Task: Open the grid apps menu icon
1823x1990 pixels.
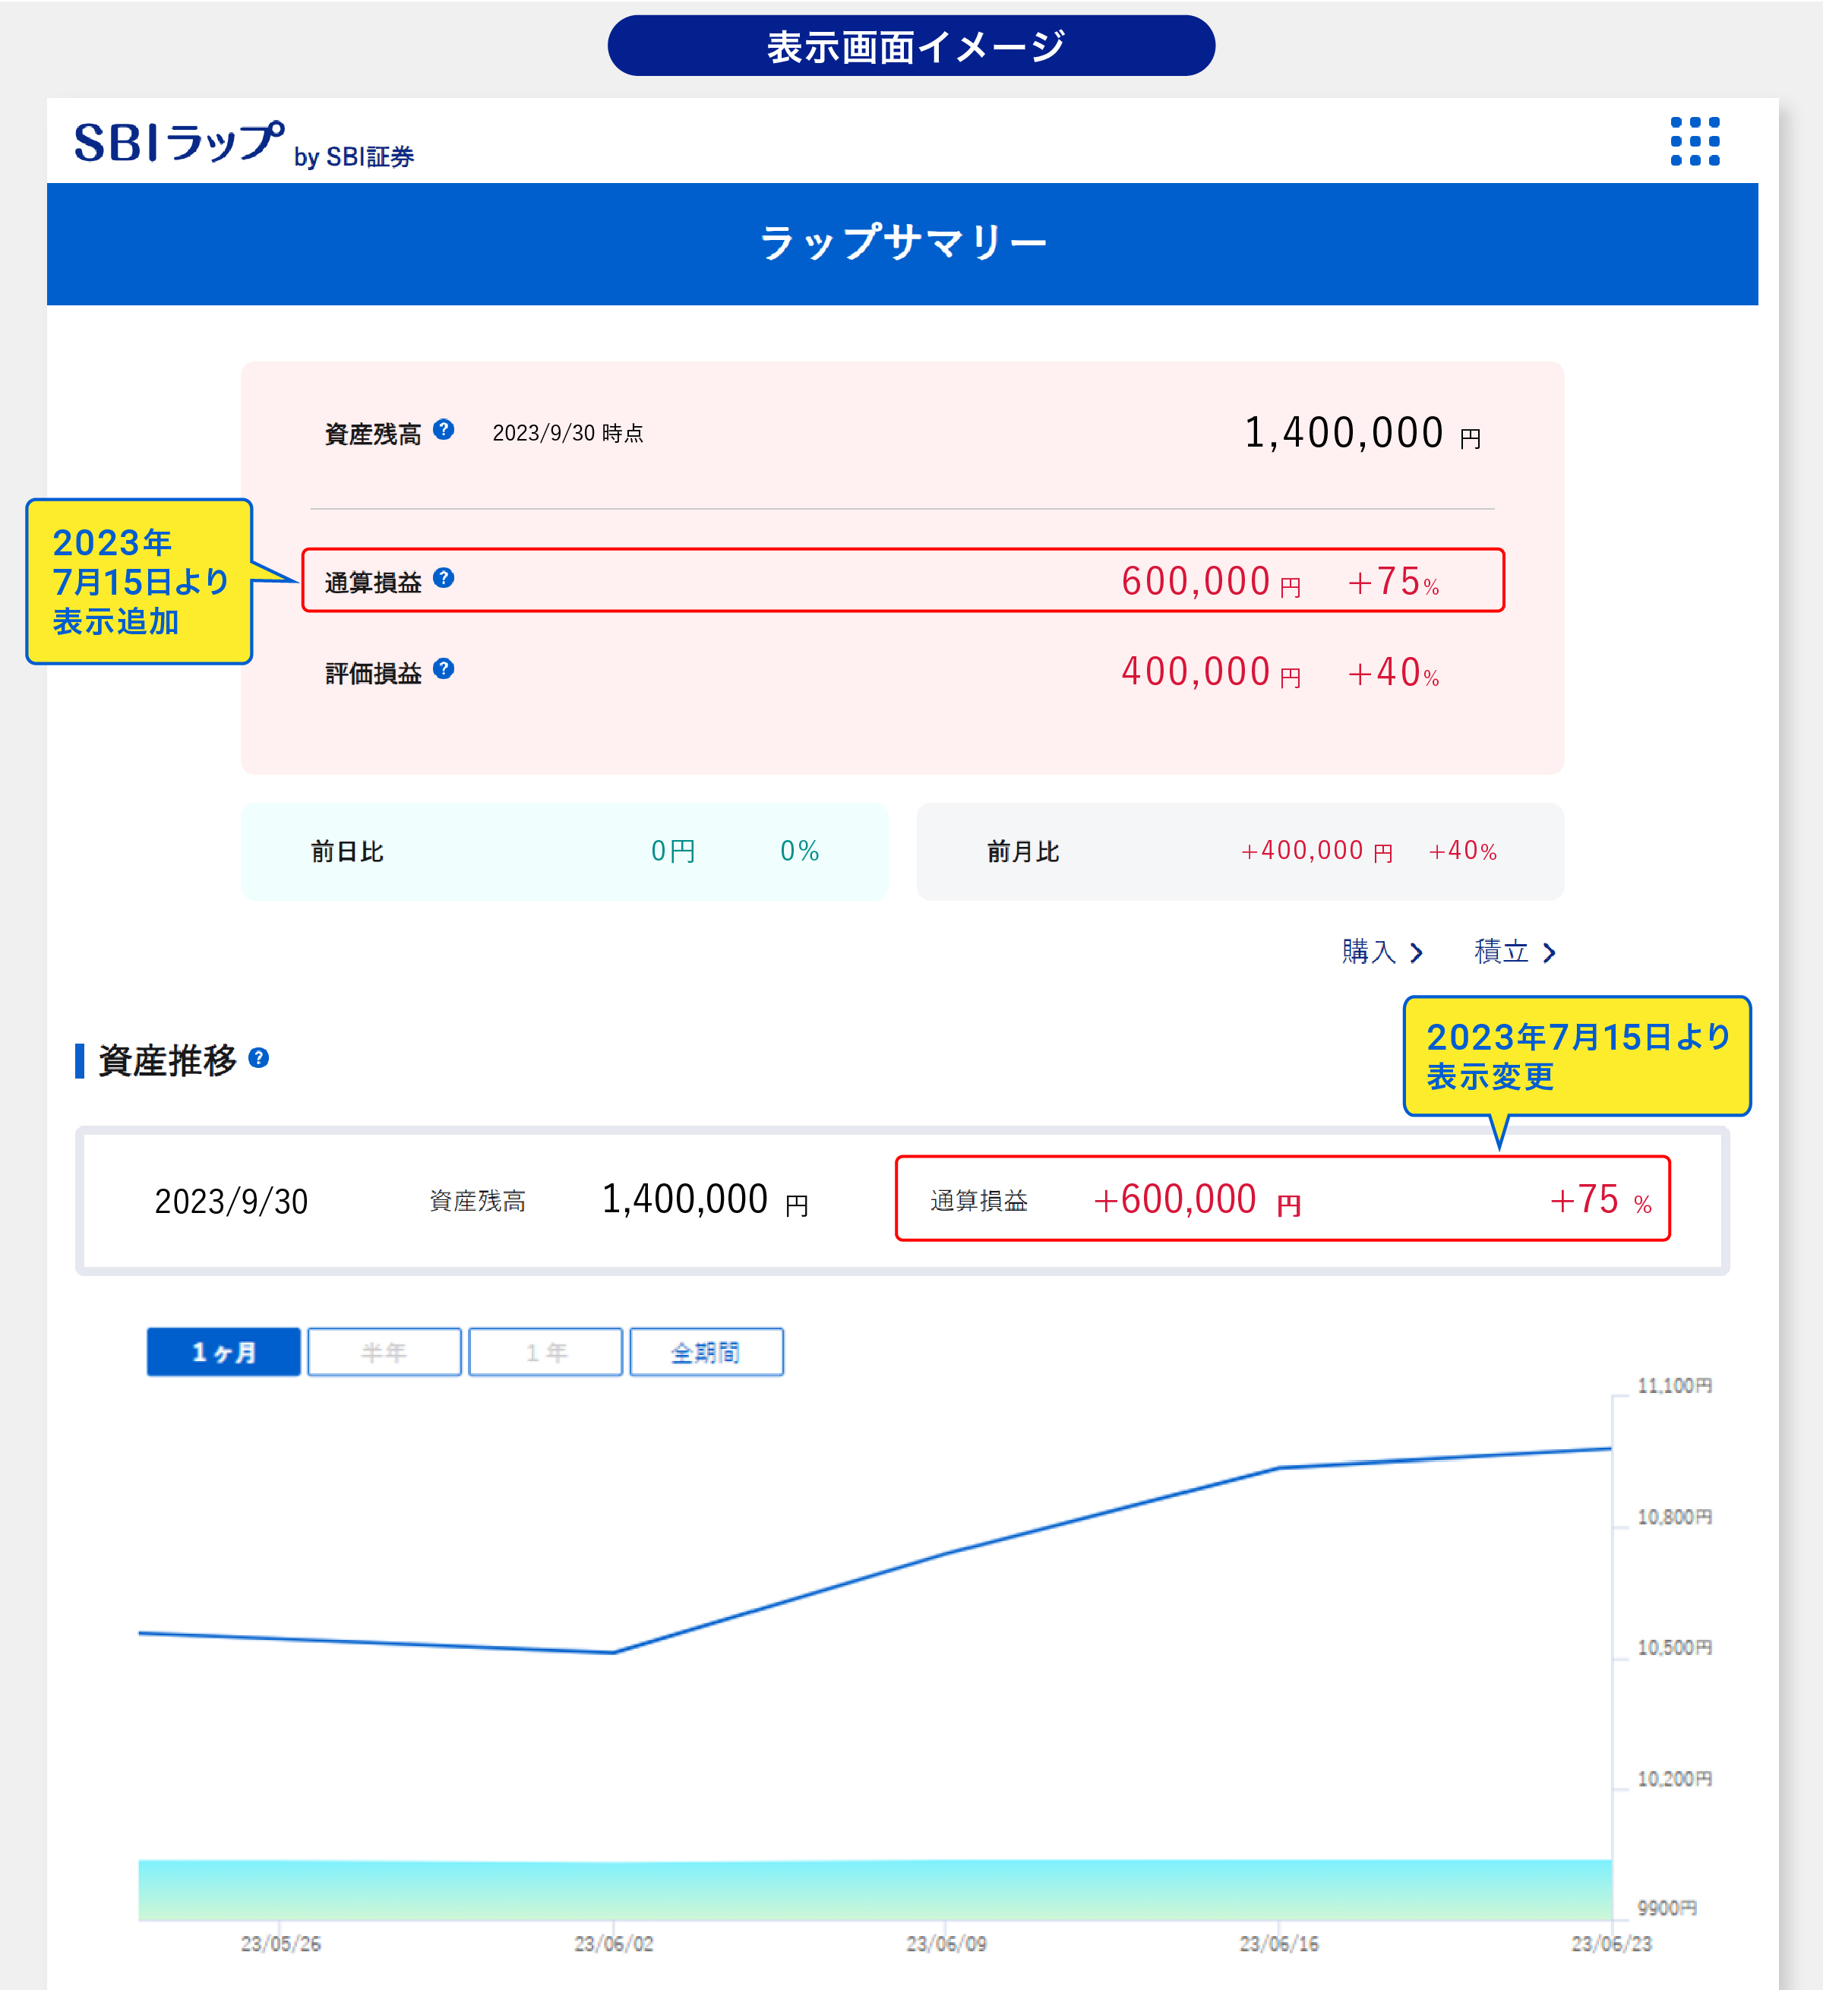Action: [1694, 141]
